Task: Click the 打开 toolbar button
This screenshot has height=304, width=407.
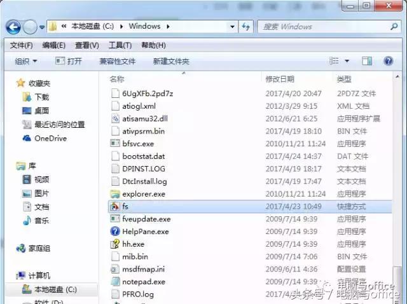Action: (x=69, y=61)
